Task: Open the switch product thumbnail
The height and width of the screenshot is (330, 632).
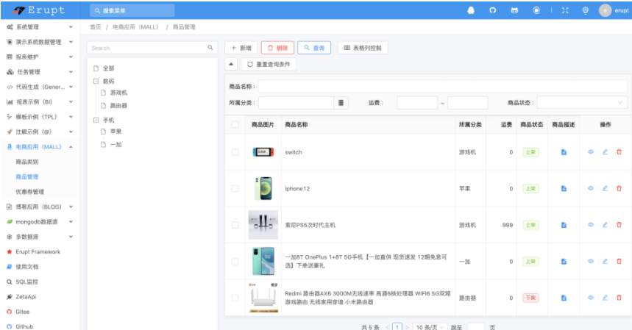Action: tap(263, 152)
